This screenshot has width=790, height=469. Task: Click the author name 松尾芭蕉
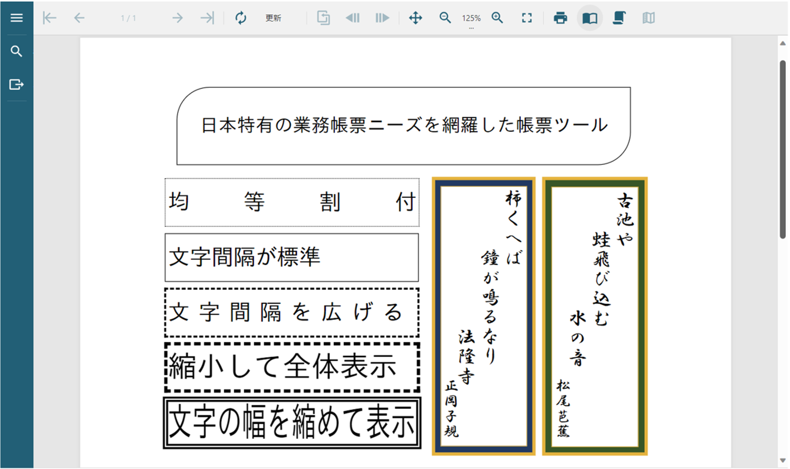563,408
